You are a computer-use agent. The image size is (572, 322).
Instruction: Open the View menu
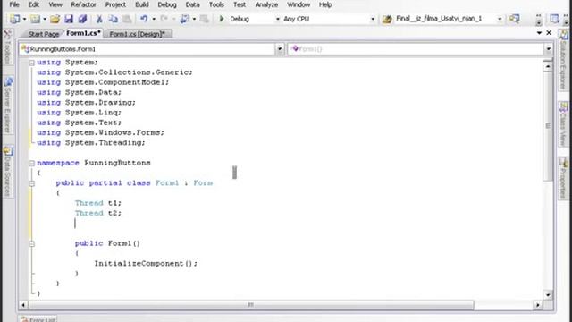[x=55, y=4]
